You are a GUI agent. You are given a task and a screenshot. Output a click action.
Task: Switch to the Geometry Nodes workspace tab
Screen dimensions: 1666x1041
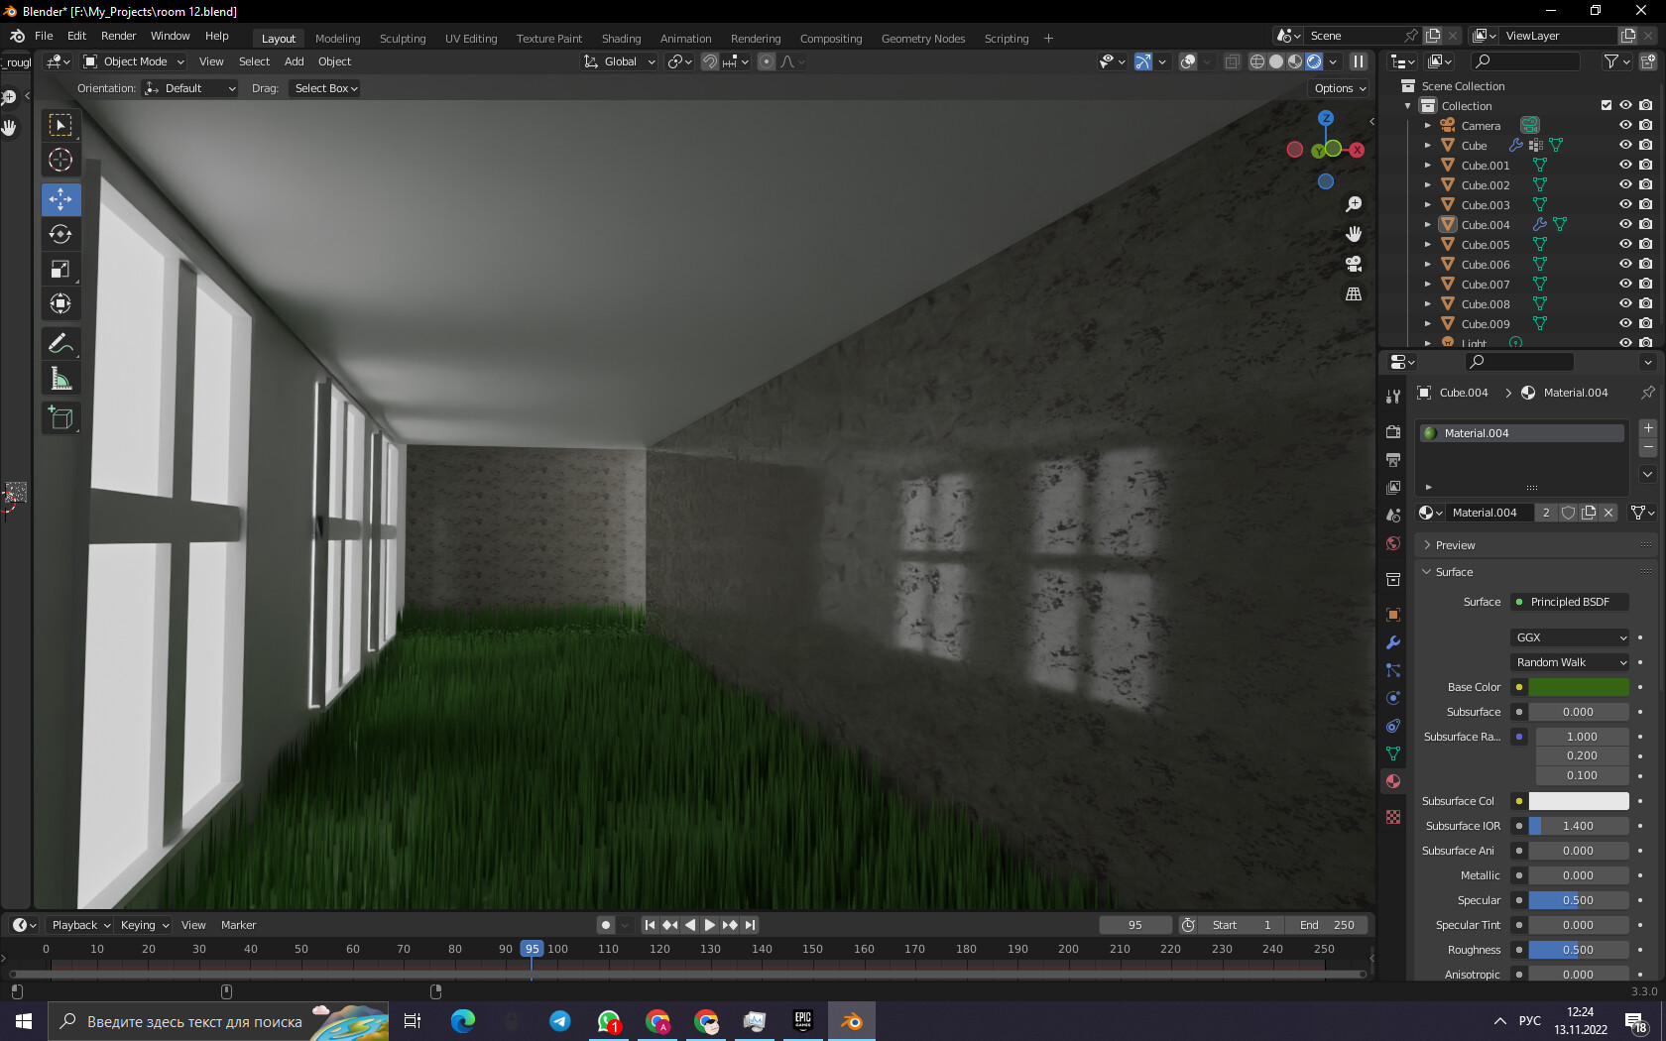(x=923, y=39)
